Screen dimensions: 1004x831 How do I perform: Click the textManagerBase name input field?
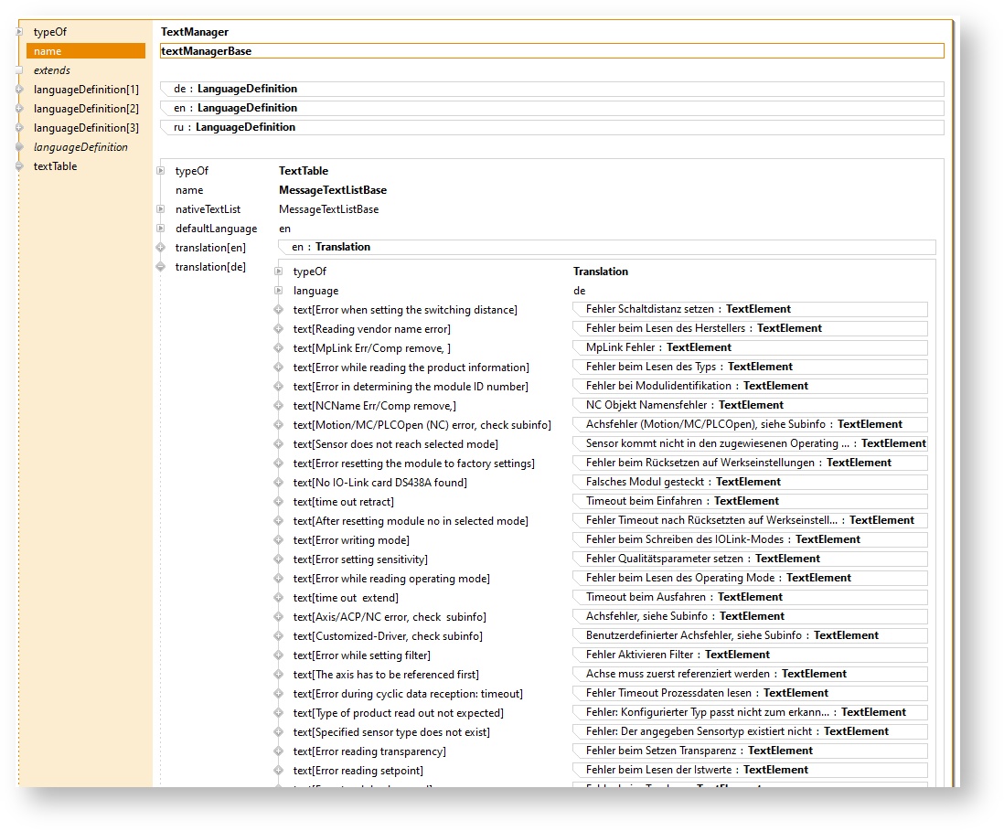tap(550, 51)
